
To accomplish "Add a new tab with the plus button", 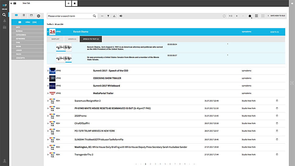I will (68, 3).
